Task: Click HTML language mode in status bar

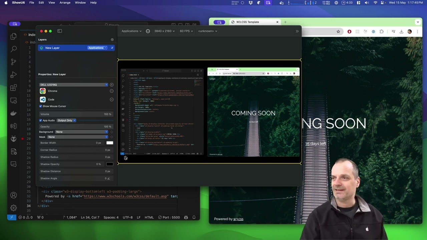Action: tap(149, 217)
